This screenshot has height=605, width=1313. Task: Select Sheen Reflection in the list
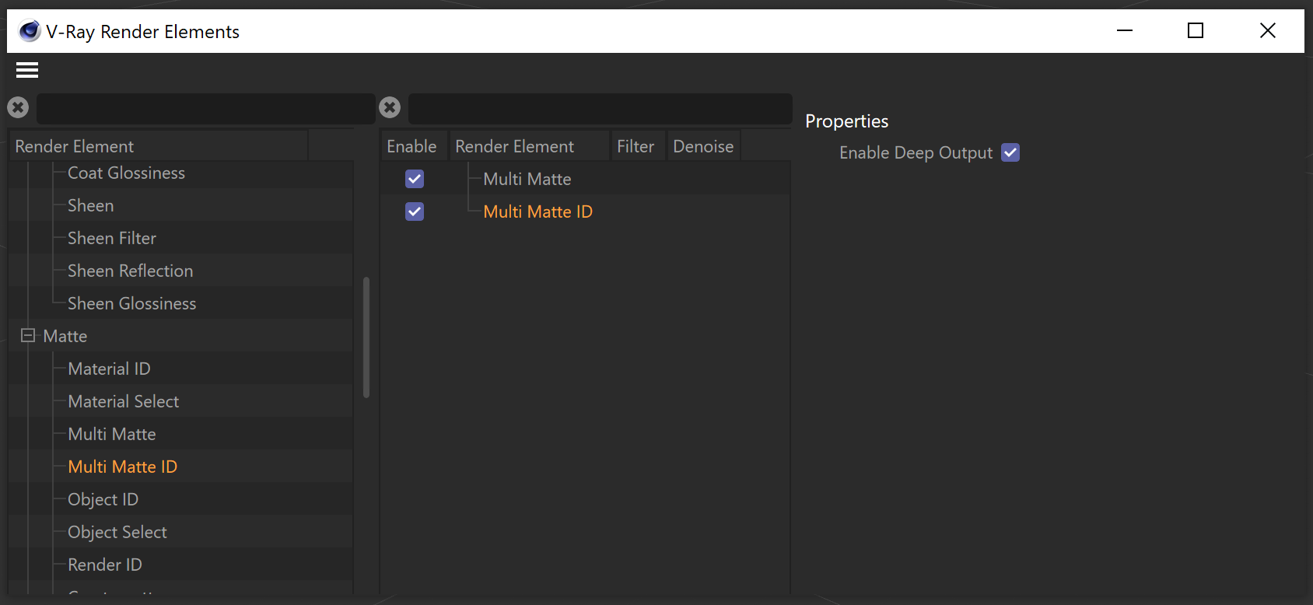pos(130,271)
